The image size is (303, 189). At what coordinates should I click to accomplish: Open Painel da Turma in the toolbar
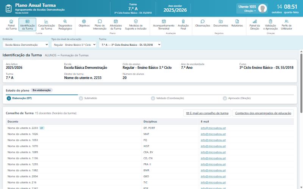click(11, 25)
